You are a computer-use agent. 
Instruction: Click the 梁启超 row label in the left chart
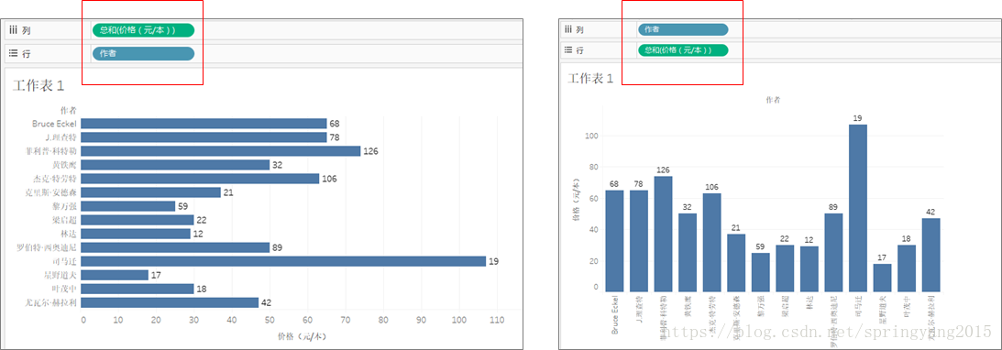pos(64,220)
